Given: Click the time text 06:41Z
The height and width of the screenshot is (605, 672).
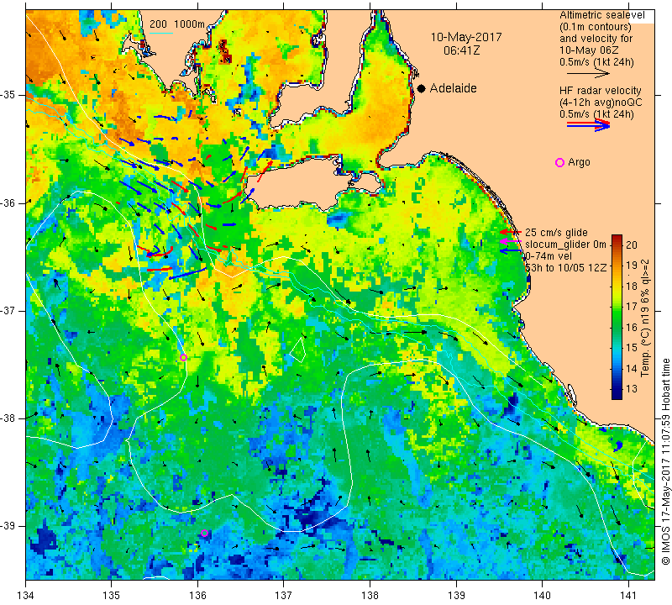Looking at the screenshot, I should coord(461,50).
